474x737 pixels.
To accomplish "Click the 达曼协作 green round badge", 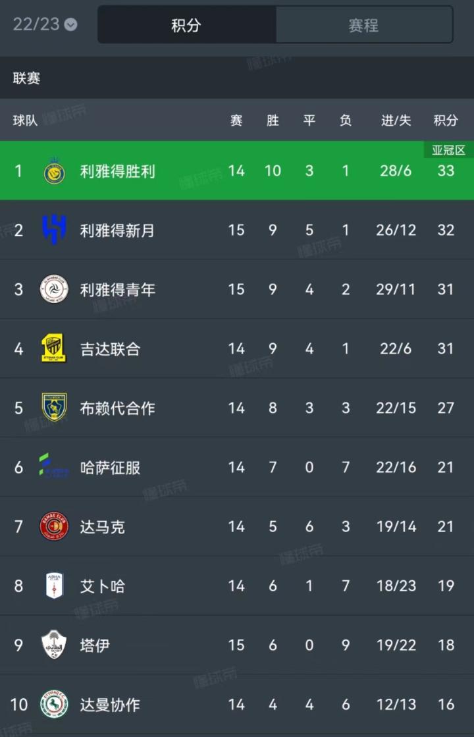I will coord(54,704).
